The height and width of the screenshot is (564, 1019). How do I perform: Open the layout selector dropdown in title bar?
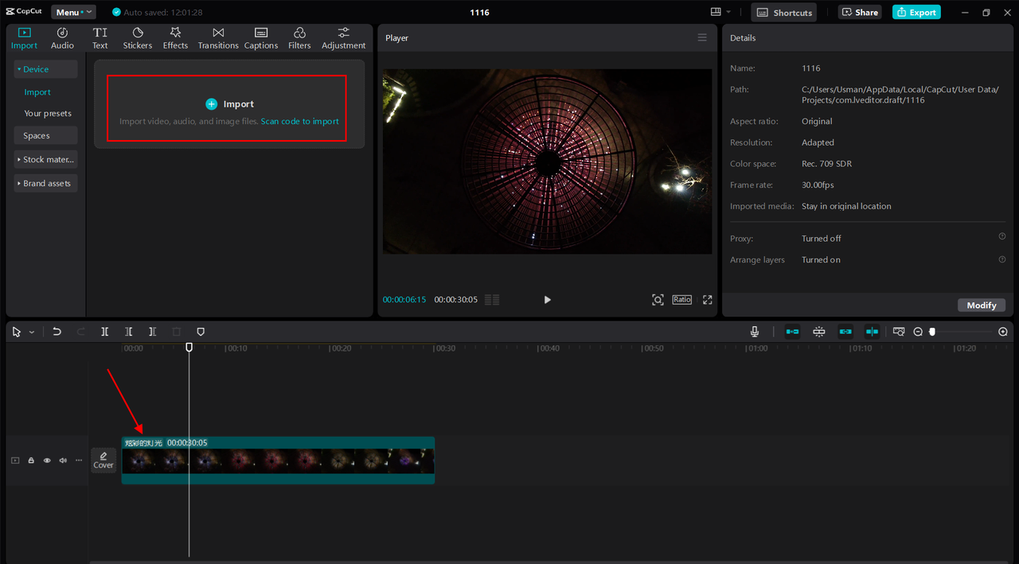pyautogui.click(x=720, y=12)
